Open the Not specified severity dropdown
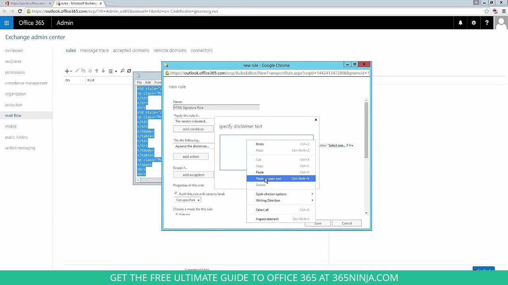The width and height of the screenshot is (508, 285). coord(187,200)
